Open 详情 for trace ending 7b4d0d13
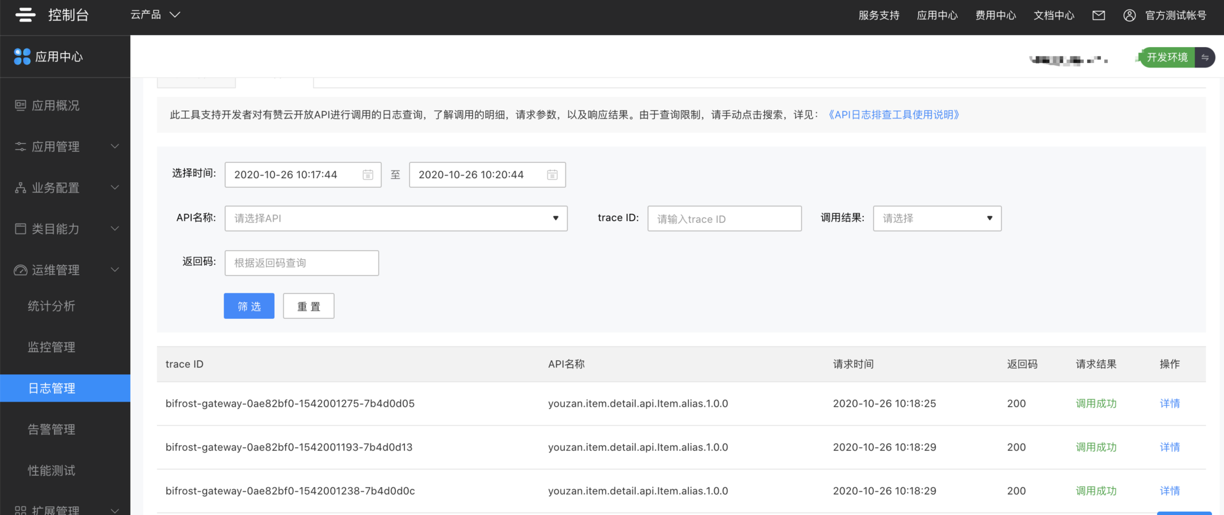Screen dimensions: 1224x515 (1170, 448)
